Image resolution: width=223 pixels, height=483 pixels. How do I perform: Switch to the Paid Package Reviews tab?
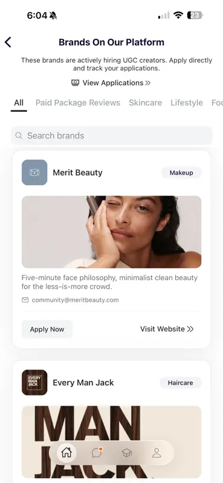tap(78, 103)
